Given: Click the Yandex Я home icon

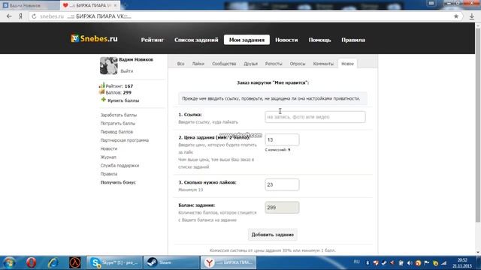Looking at the screenshot, I should (20, 16).
